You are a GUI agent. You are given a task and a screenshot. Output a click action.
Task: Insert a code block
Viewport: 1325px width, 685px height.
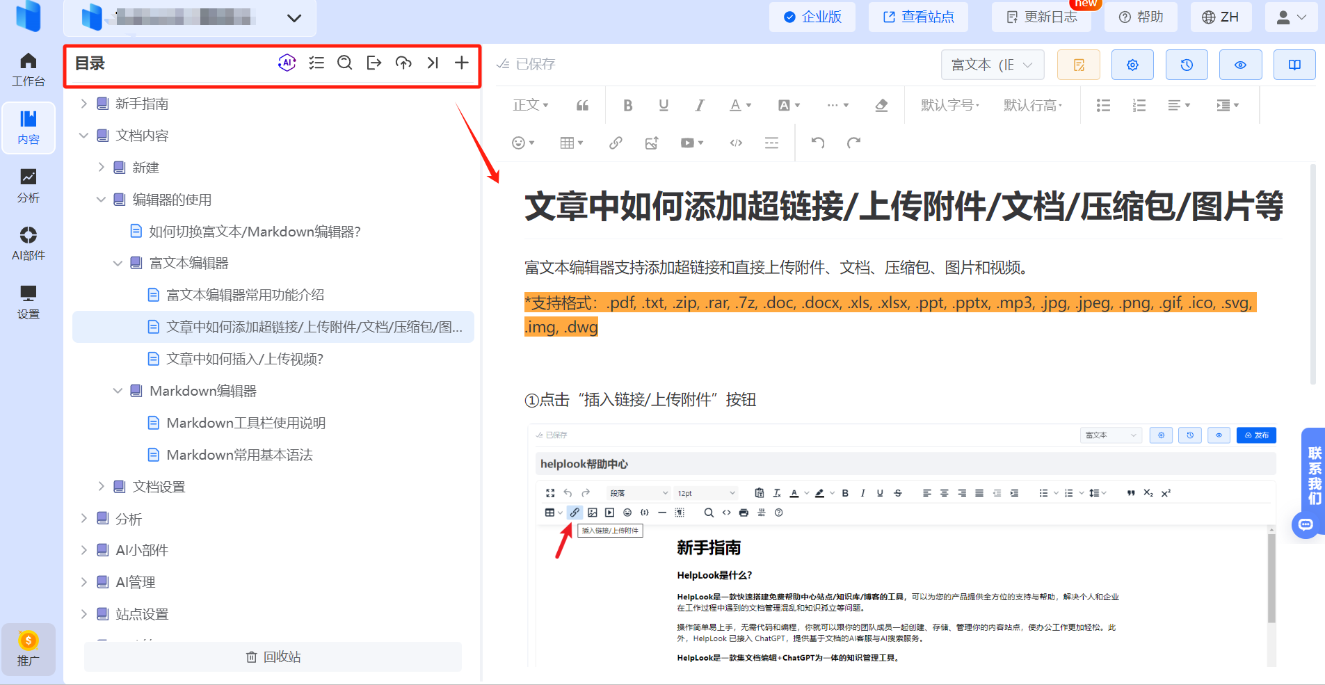click(x=736, y=143)
